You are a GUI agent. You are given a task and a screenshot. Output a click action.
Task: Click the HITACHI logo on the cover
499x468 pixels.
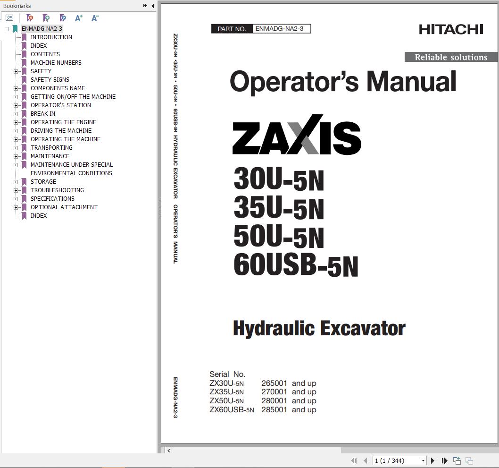pos(451,29)
